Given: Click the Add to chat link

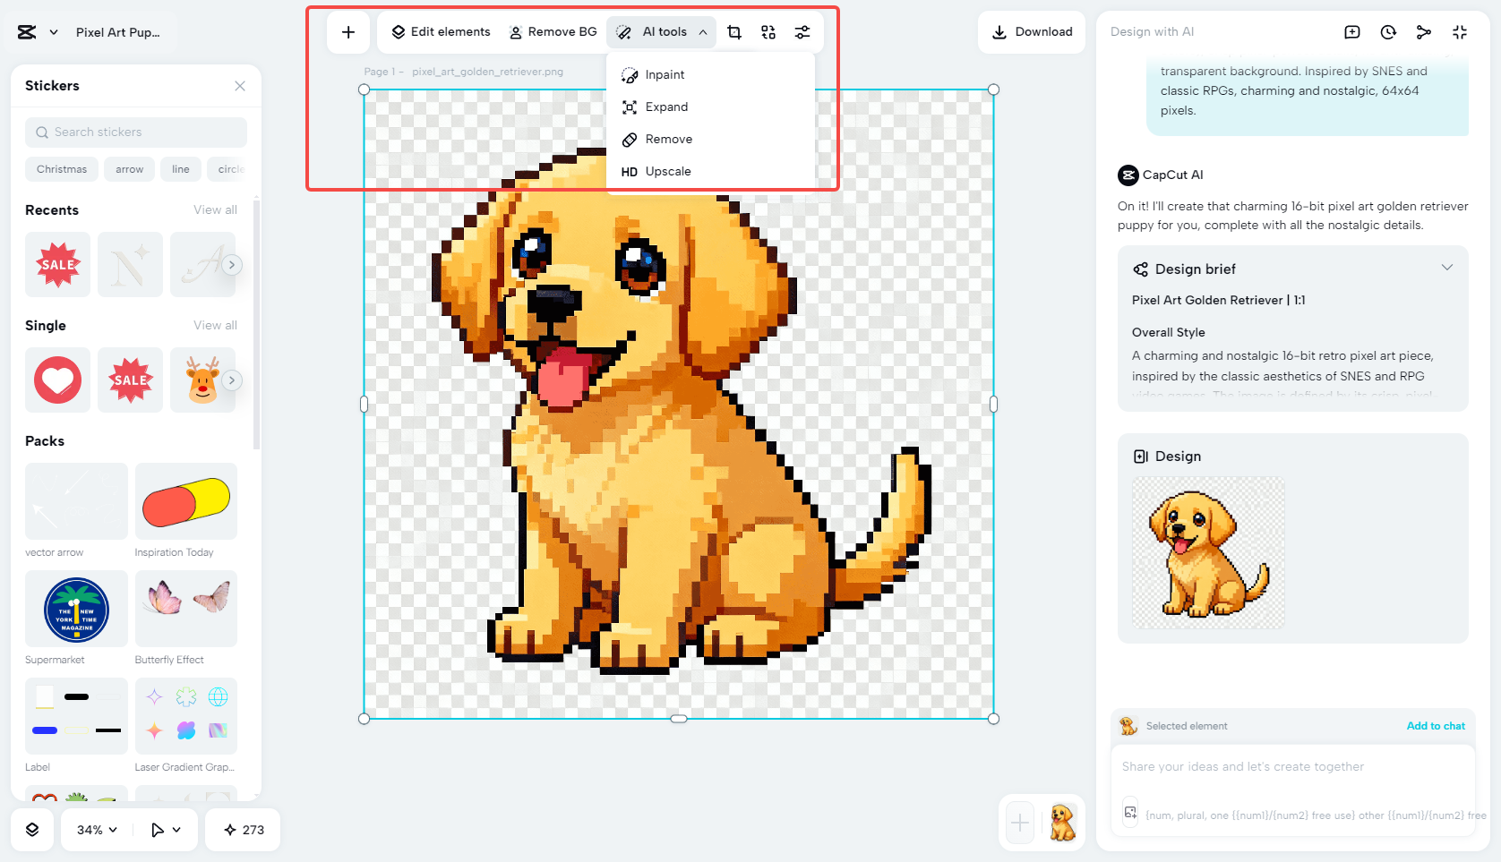Looking at the screenshot, I should (x=1436, y=726).
